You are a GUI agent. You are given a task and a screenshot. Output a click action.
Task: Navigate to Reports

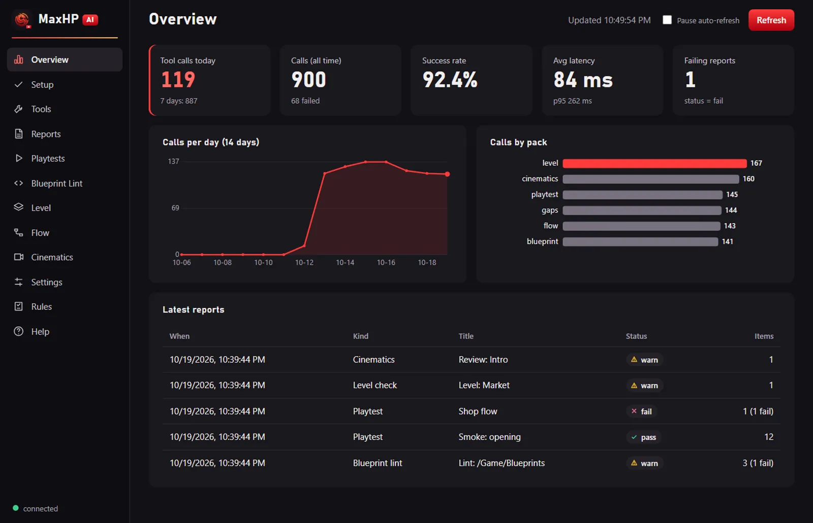[x=65, y=134]
